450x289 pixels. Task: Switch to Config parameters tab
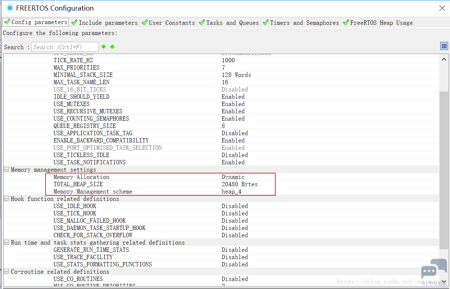(35, 22)
